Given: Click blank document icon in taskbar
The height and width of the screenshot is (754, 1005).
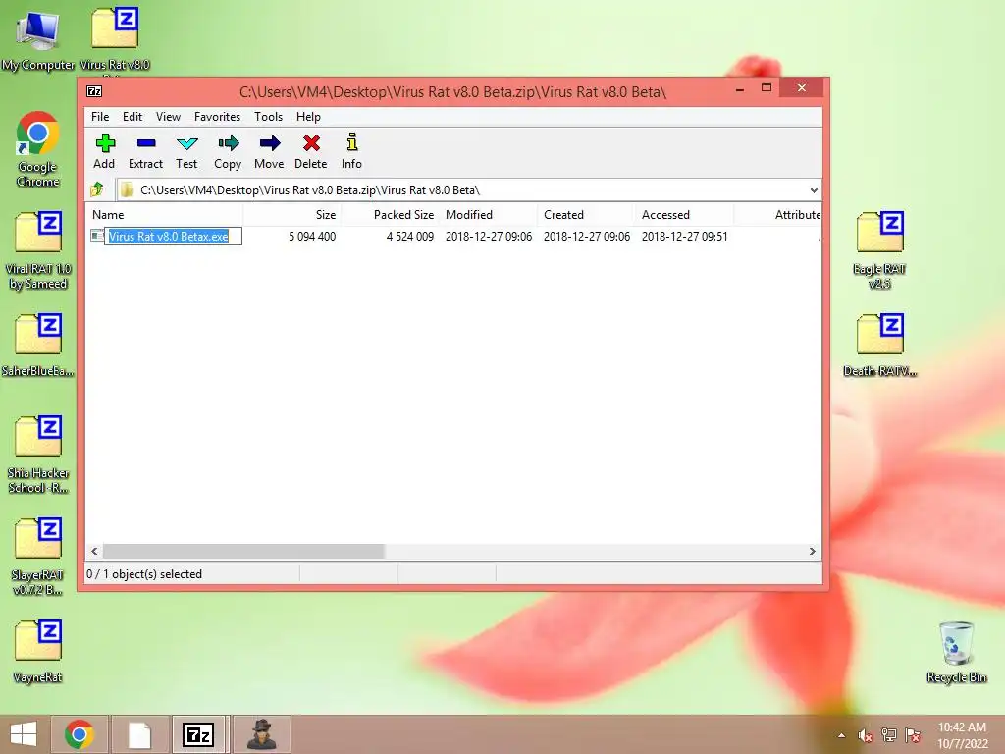Looking at the screenshot, I should 139,734.
